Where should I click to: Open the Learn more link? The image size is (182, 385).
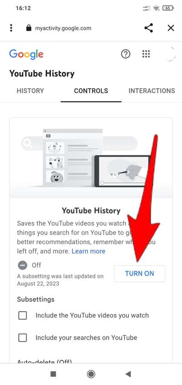[x=89, y=251]
